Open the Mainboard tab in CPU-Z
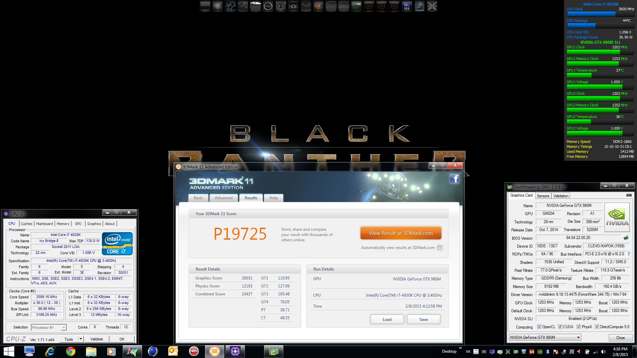Viewport: 637px width, 358px height. [x=44, y=224]
